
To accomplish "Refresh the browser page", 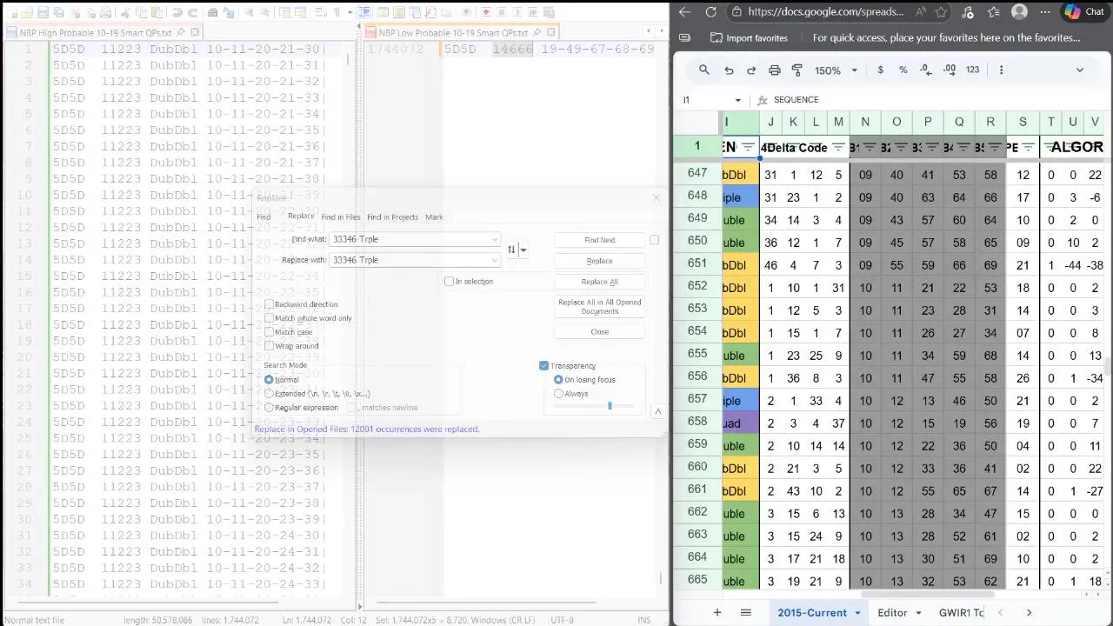I will [710, 12].
